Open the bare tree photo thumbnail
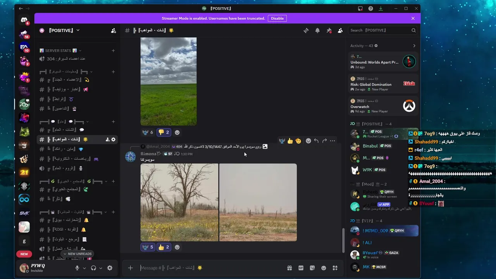 coord(179,202)
